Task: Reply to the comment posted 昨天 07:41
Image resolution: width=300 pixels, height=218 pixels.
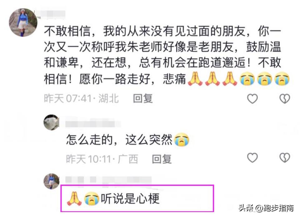Action: (143, 98)
